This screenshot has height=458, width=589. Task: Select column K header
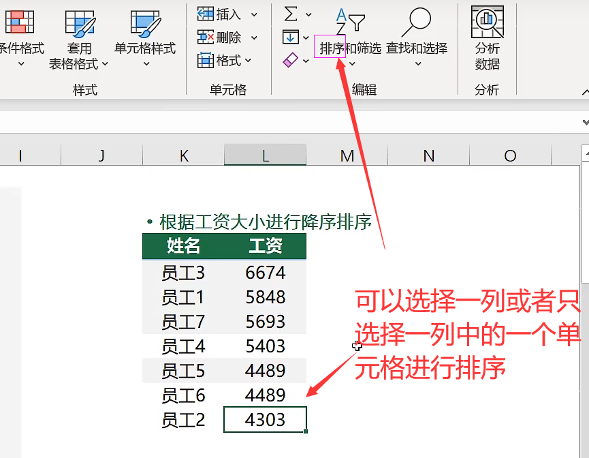click(184, 155)
